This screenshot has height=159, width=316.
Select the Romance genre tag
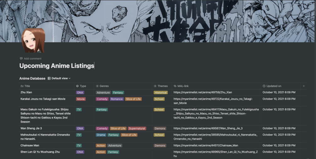pyautogui.click(x=117, y=99)
